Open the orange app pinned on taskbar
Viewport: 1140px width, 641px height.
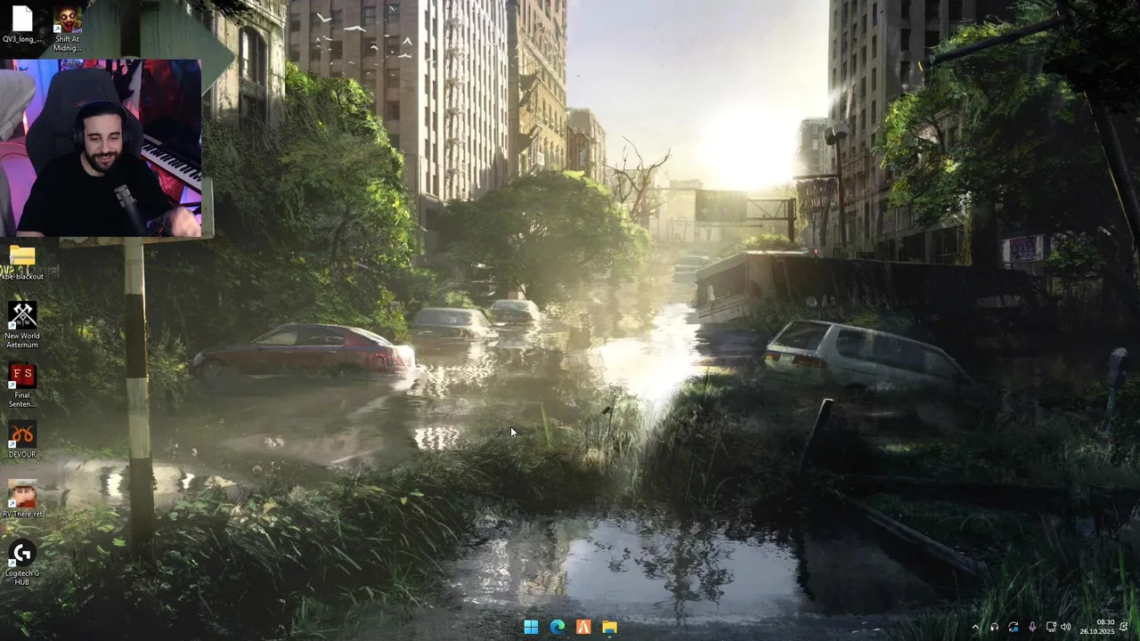[x=583, y=628]
